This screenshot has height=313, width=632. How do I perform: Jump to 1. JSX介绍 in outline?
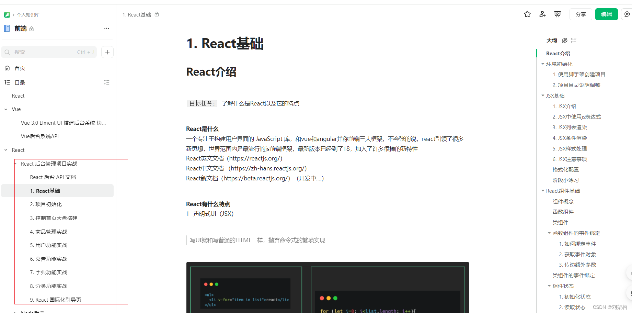tap(564, 107)
